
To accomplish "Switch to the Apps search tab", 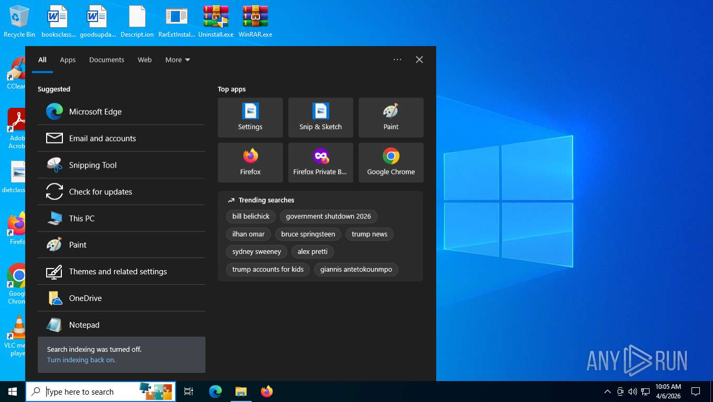I will (68, 60).
